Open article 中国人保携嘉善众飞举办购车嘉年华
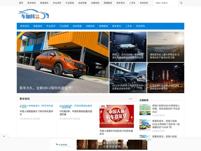 click(x=36, y=113)
